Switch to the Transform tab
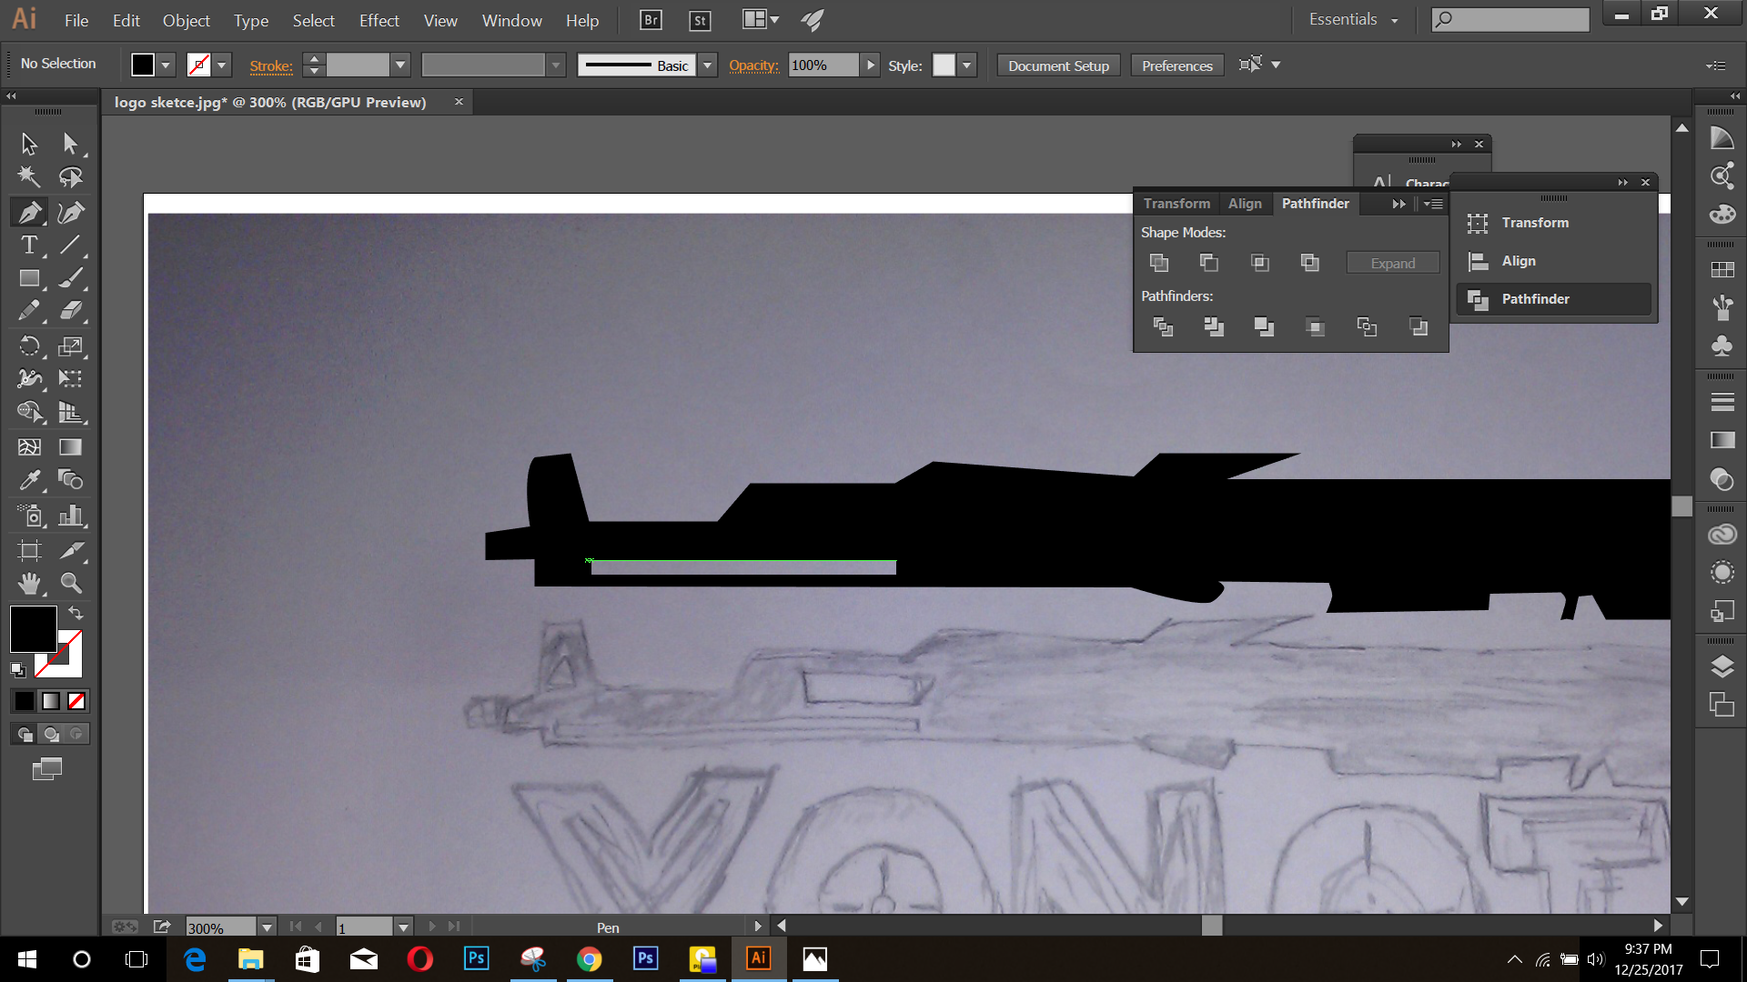 tap(1176, 204)
